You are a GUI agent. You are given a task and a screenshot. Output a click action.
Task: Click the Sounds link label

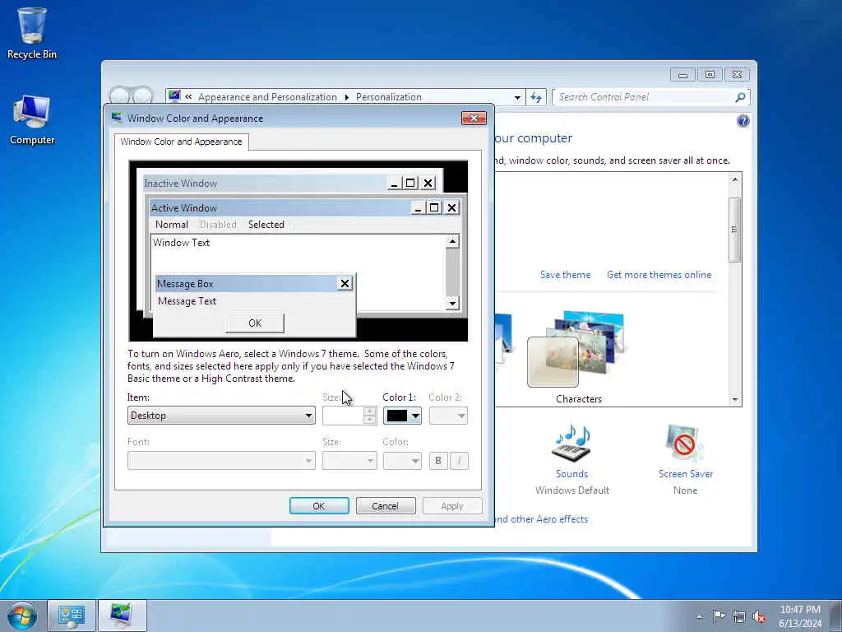pos(572,473)
